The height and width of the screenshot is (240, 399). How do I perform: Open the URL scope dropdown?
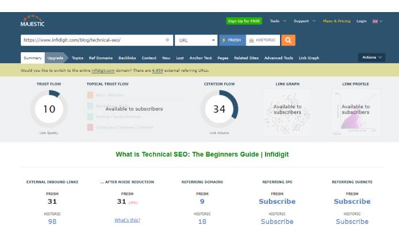pyautogui.click(x=196, y=40)
